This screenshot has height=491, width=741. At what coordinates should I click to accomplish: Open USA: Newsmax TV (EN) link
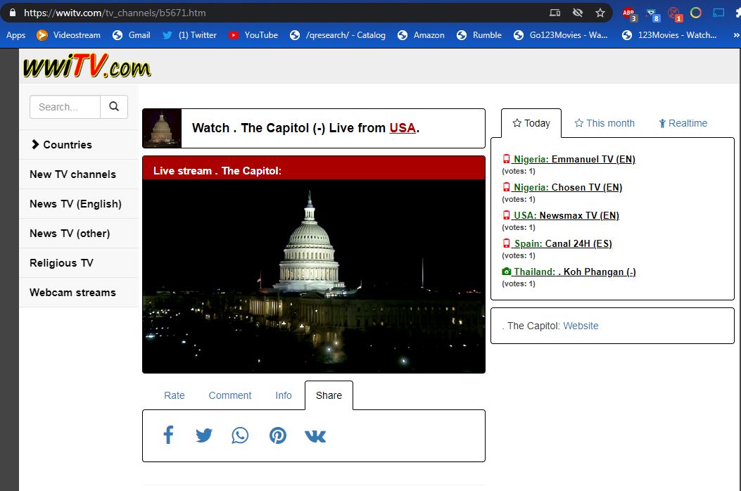pos(560,215)
